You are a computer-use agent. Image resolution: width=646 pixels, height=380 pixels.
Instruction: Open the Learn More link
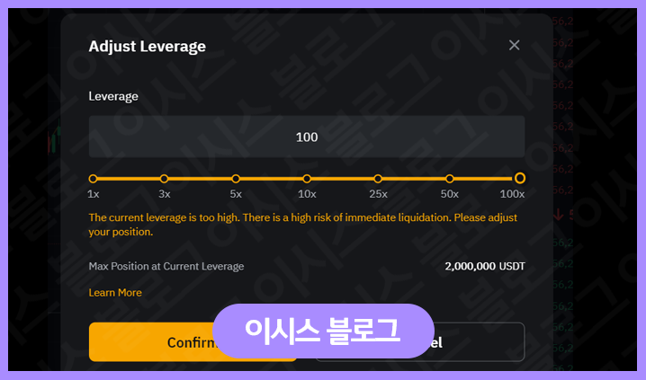[115, 292]
